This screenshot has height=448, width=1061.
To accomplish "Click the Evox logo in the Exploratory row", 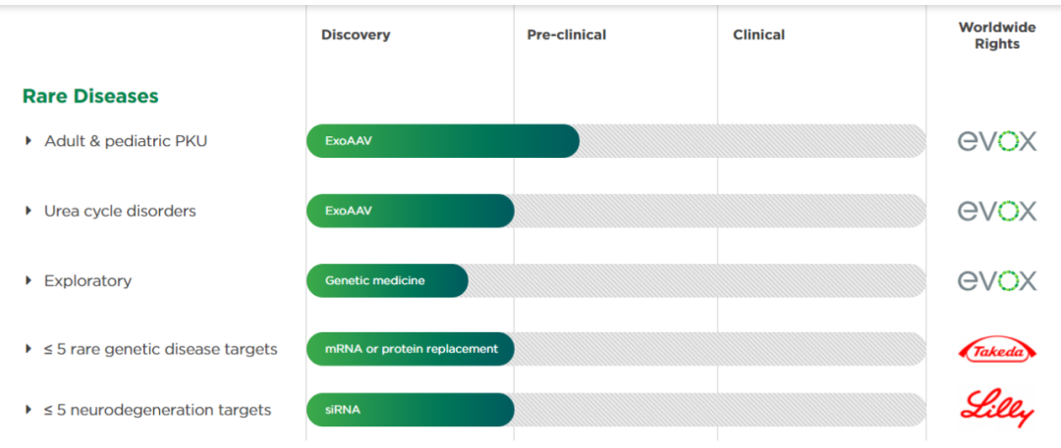I will tap(996, 281).
